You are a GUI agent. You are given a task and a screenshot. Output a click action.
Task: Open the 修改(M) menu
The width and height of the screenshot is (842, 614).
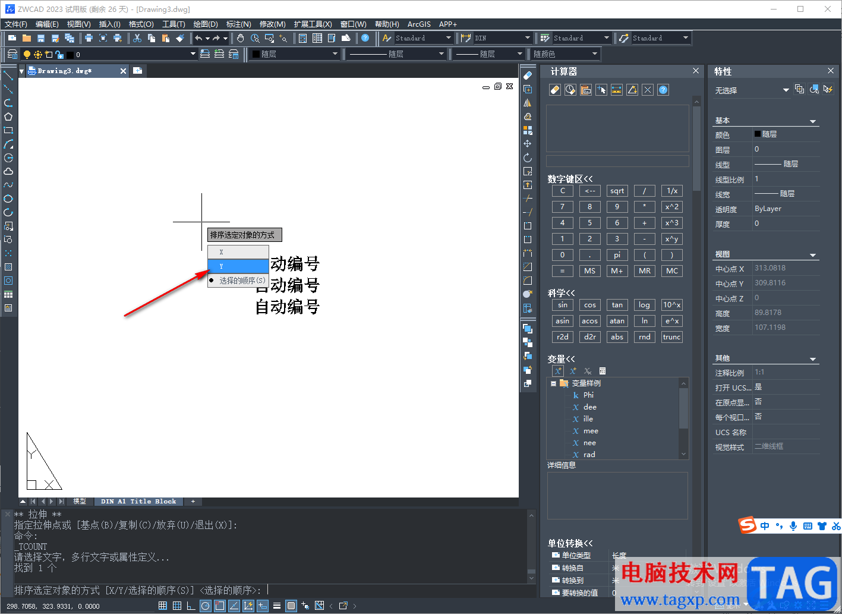[273, 24]
